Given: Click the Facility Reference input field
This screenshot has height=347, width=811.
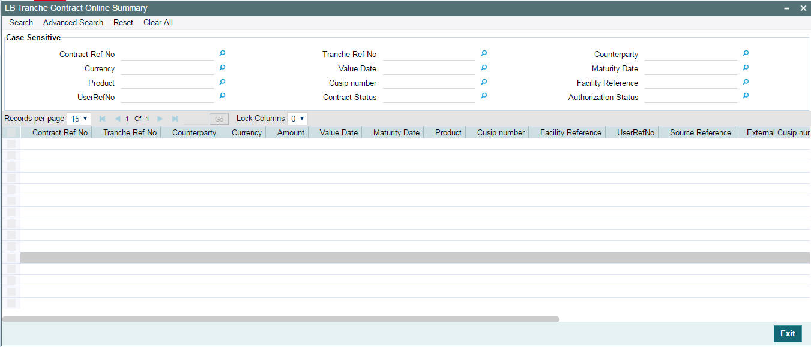Looking at the screenshot, I should pyautogui.click(x=691, y=83).
